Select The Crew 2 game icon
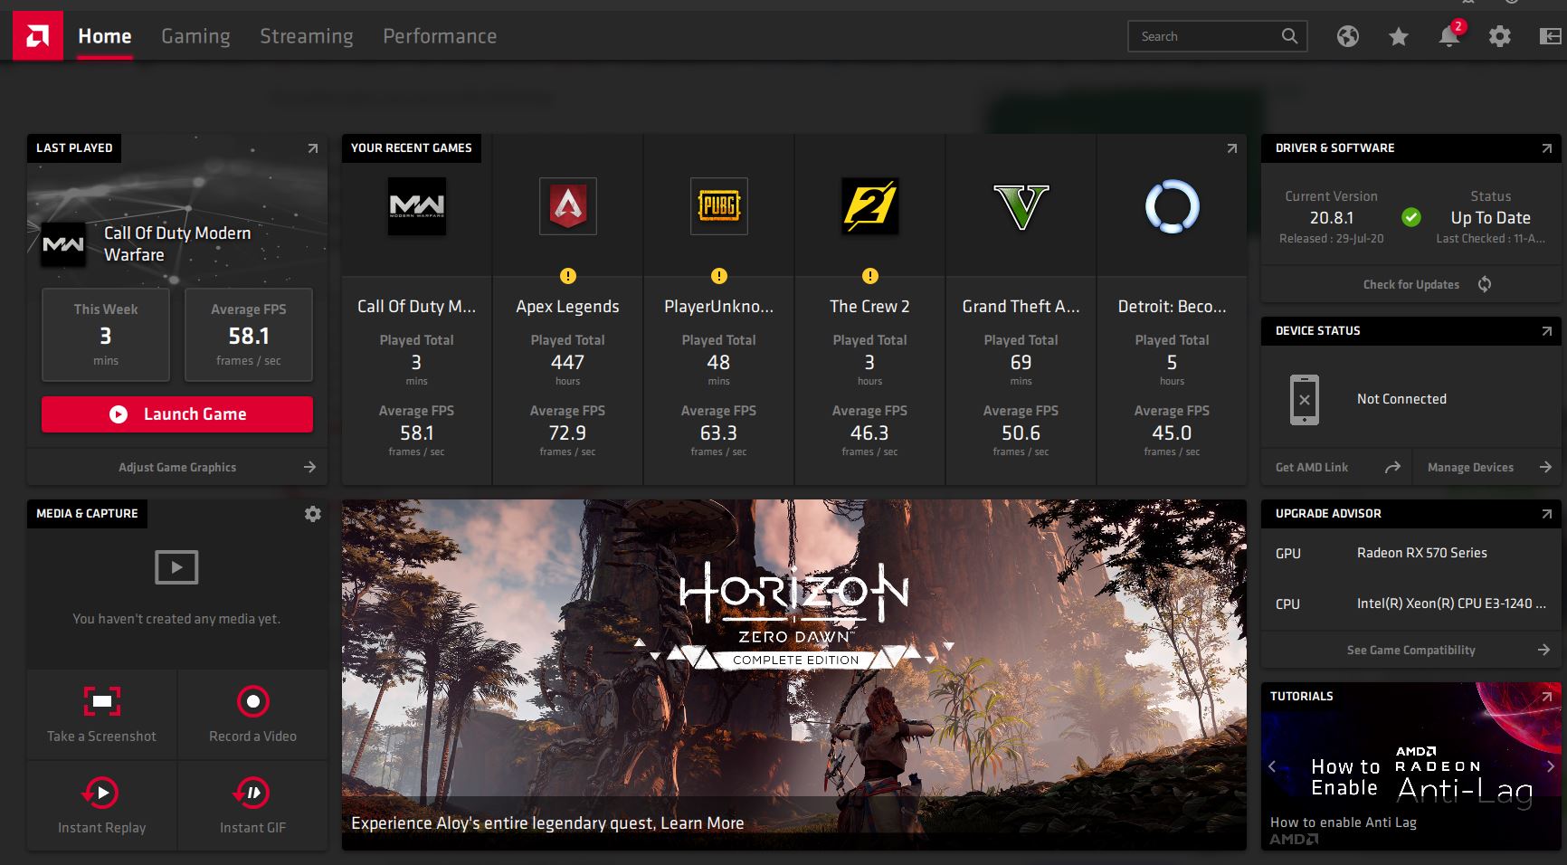Image resolution: width=1567 pixels, height=865 pixels. point(870,206)
